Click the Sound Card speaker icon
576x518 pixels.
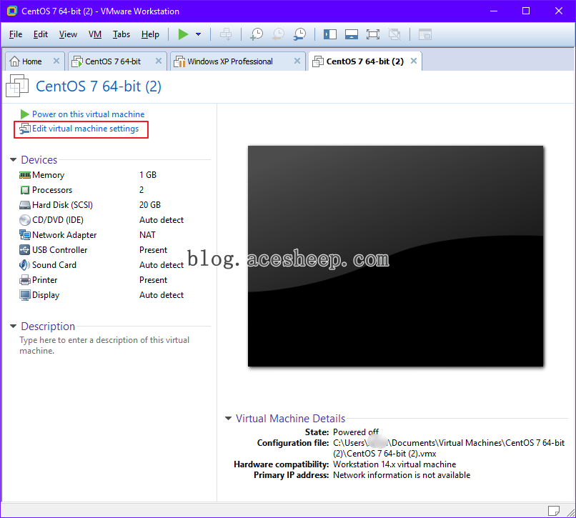(x=24, y=265)
